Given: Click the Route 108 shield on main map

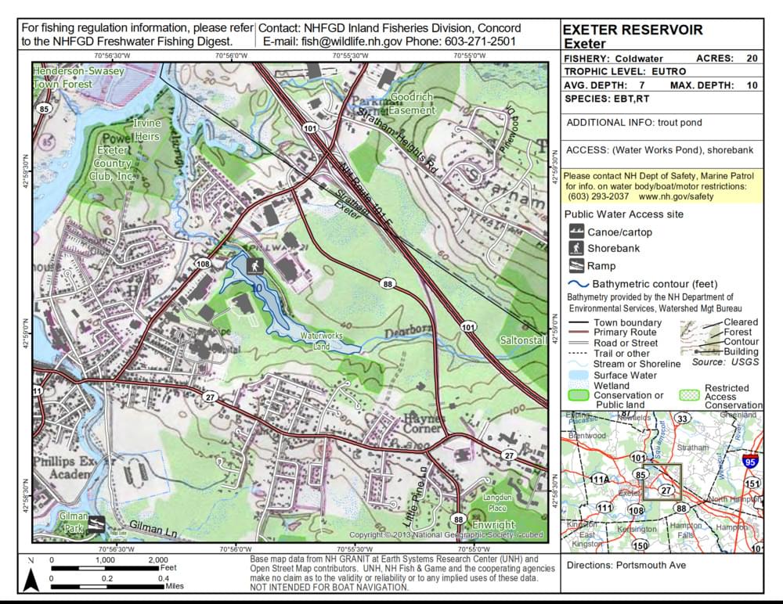Looking at the screenshot, I should [x=203, y=264].
